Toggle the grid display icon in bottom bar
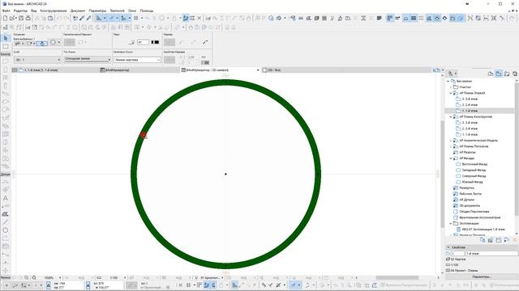The width and height of the screenshot is (519, 291). [188, 285]
